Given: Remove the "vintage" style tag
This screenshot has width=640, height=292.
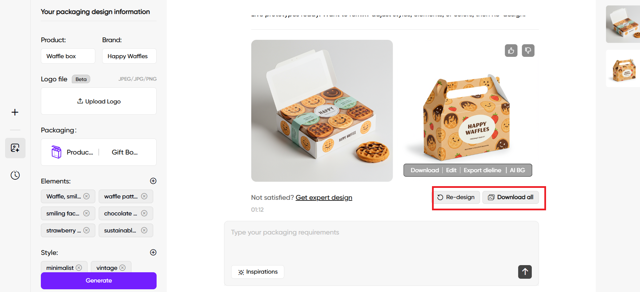Looking at the screenshot, I should (x=123, y=268).
